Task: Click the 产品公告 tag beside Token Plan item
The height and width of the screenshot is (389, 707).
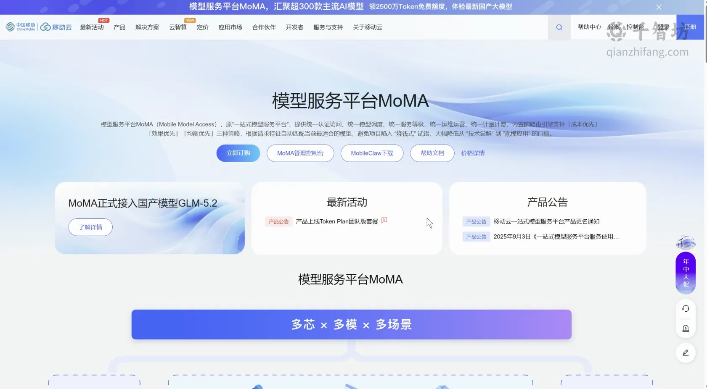Action: coord(278,222)
